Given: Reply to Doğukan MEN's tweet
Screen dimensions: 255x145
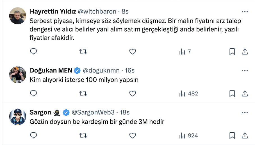Looking at the screenshot, I should click(x=33, y=93).
